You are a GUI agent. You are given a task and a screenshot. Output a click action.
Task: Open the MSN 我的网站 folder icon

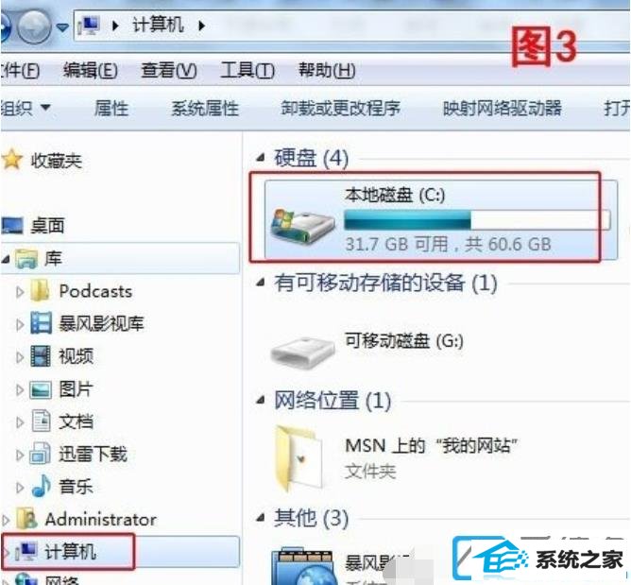tap(299, 458)
